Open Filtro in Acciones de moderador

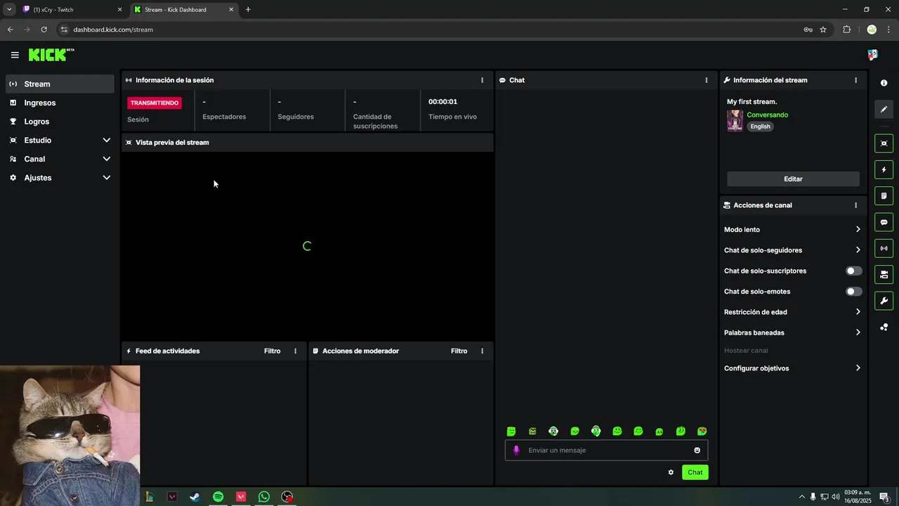pos(459,351)
